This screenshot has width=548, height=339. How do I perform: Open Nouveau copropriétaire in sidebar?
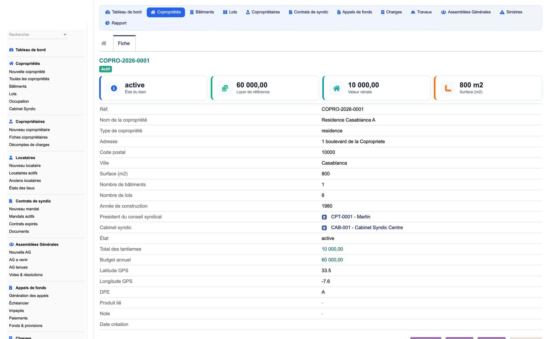point(29,130)
